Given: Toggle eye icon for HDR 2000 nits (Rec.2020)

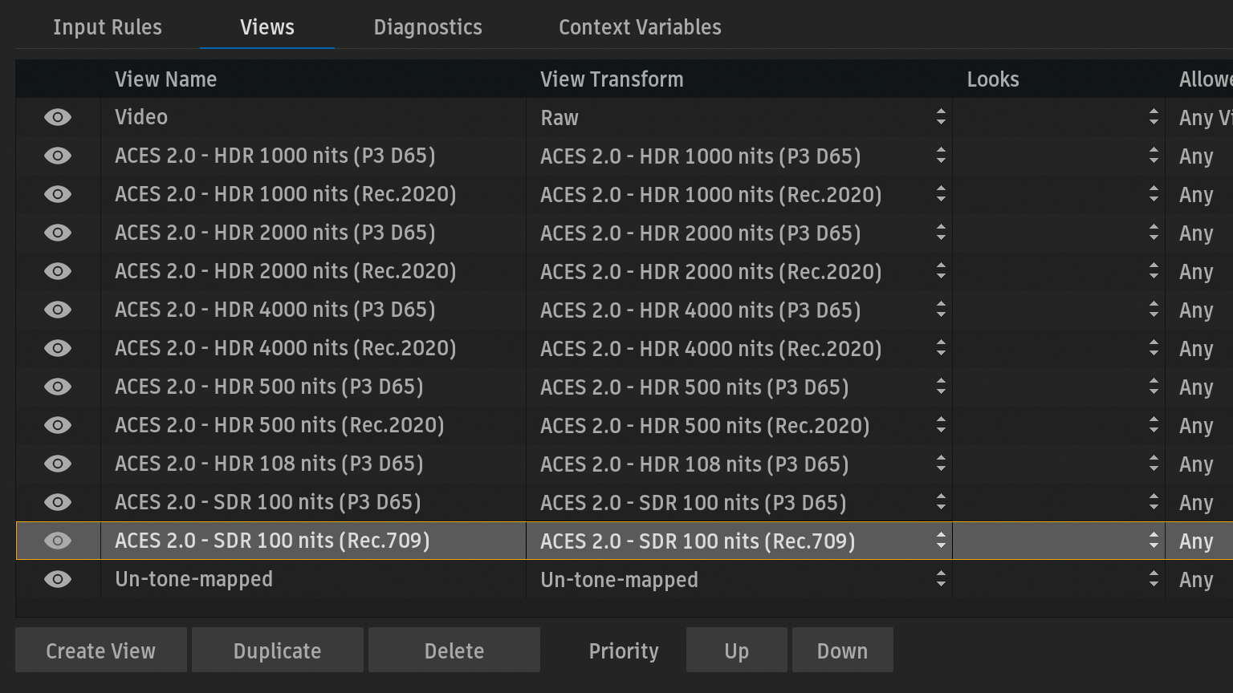Looking at the screenshot, I should [58, 271].
